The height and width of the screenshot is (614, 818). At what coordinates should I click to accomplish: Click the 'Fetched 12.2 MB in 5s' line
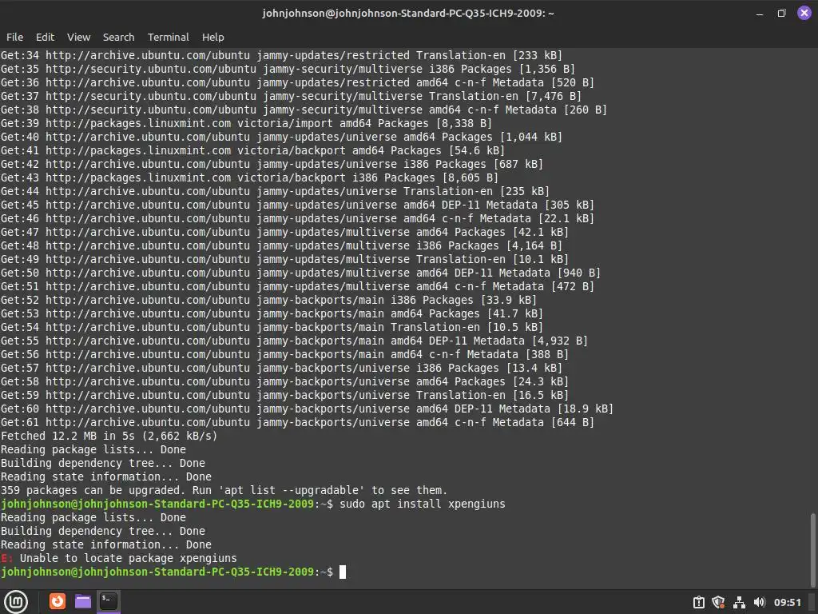(x=109, y=436)
